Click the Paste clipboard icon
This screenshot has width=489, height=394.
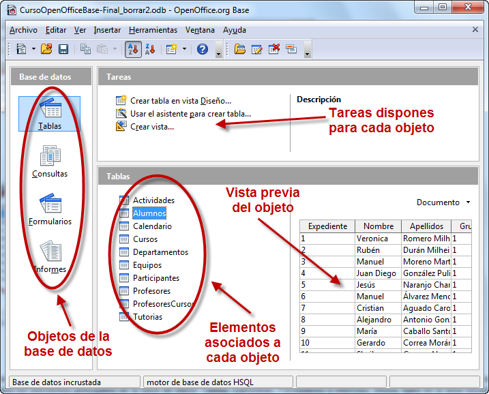[102, 49]
